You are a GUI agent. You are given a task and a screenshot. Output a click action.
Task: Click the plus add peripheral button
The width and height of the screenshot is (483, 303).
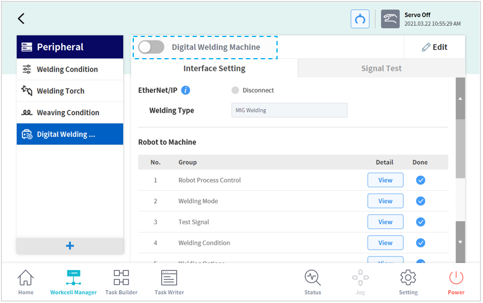click(x=70, y=246)
